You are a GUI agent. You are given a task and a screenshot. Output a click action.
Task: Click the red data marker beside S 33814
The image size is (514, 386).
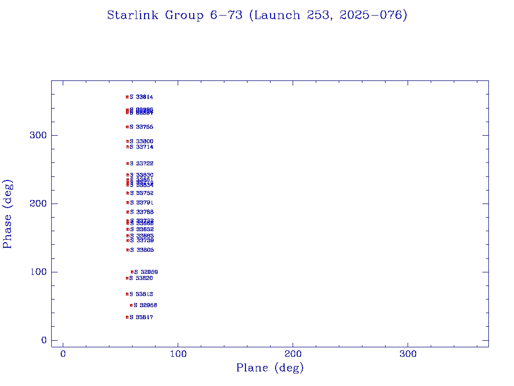127,97
